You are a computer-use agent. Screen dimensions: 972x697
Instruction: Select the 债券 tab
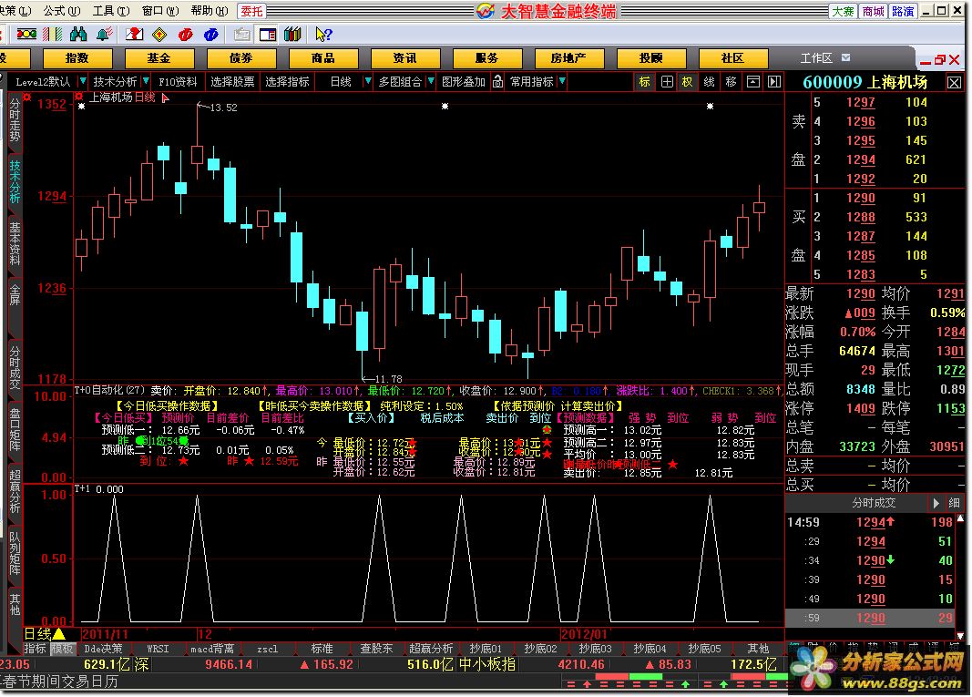pyautogui.click(x=241, y=58)
